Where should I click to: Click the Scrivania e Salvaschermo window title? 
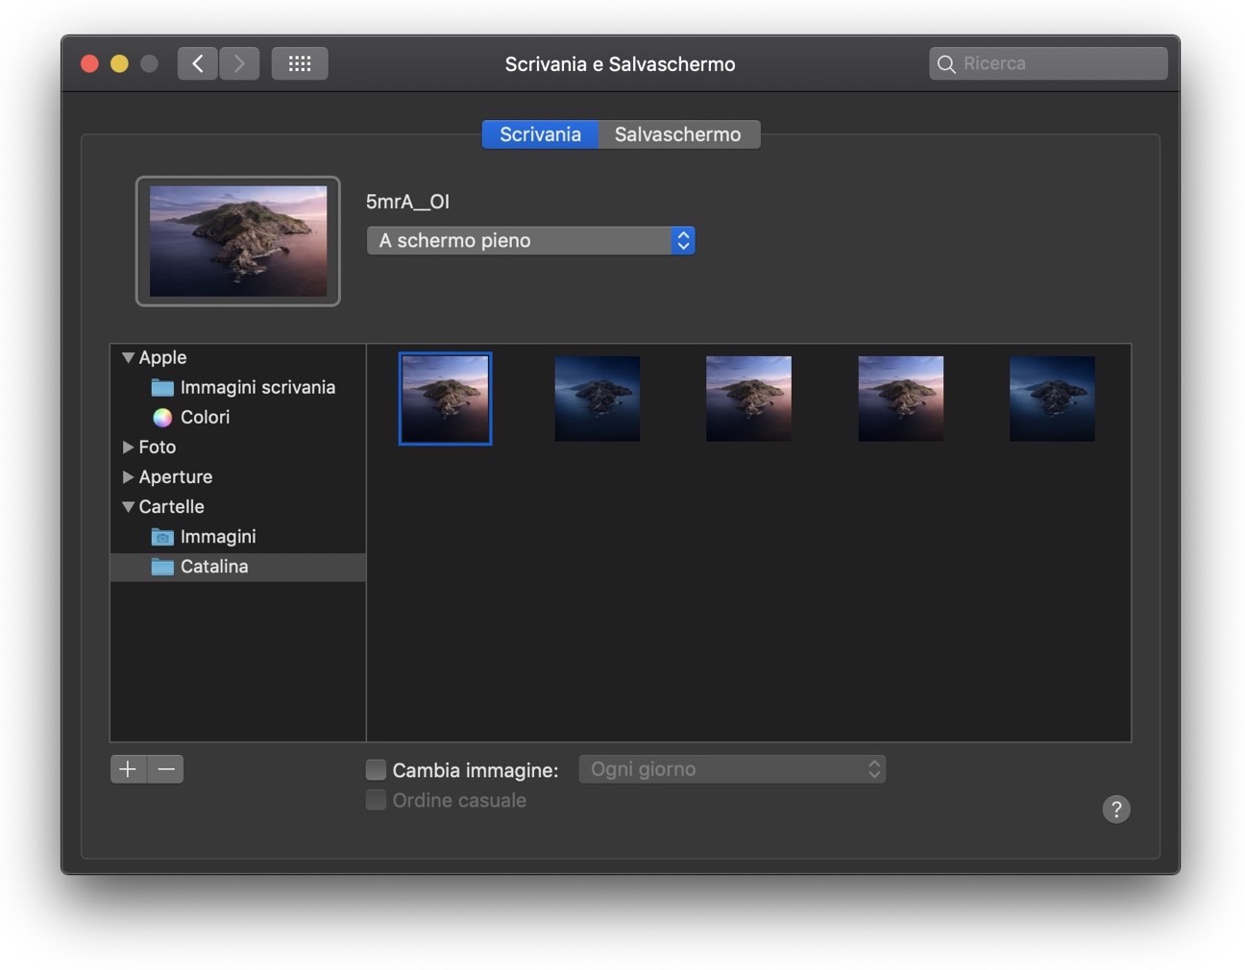point(621,64)
